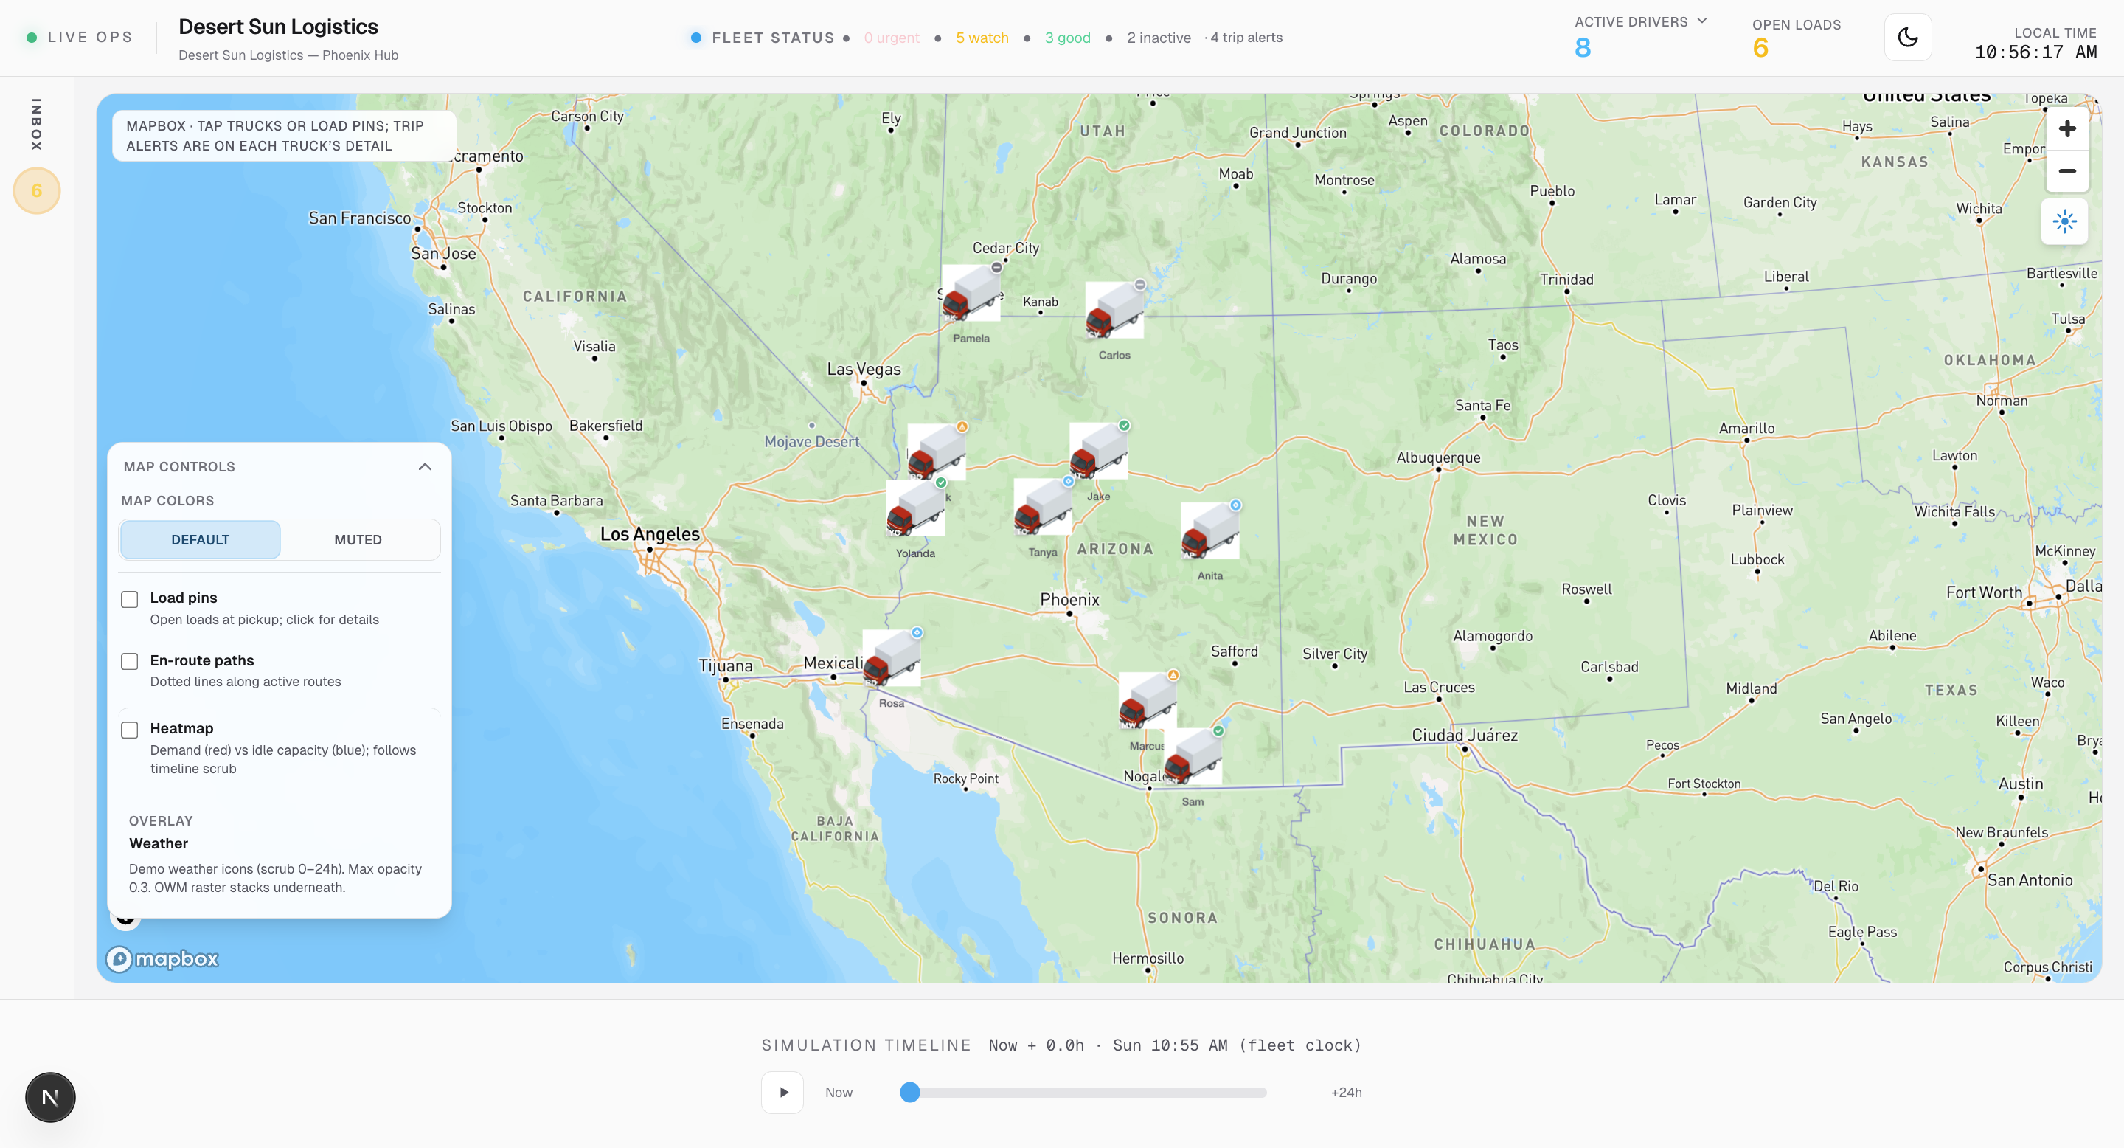Screen dimensions: 2124x1148
Task: Toggle dark mode moon icon
Action: click(x=1907, y=37)
